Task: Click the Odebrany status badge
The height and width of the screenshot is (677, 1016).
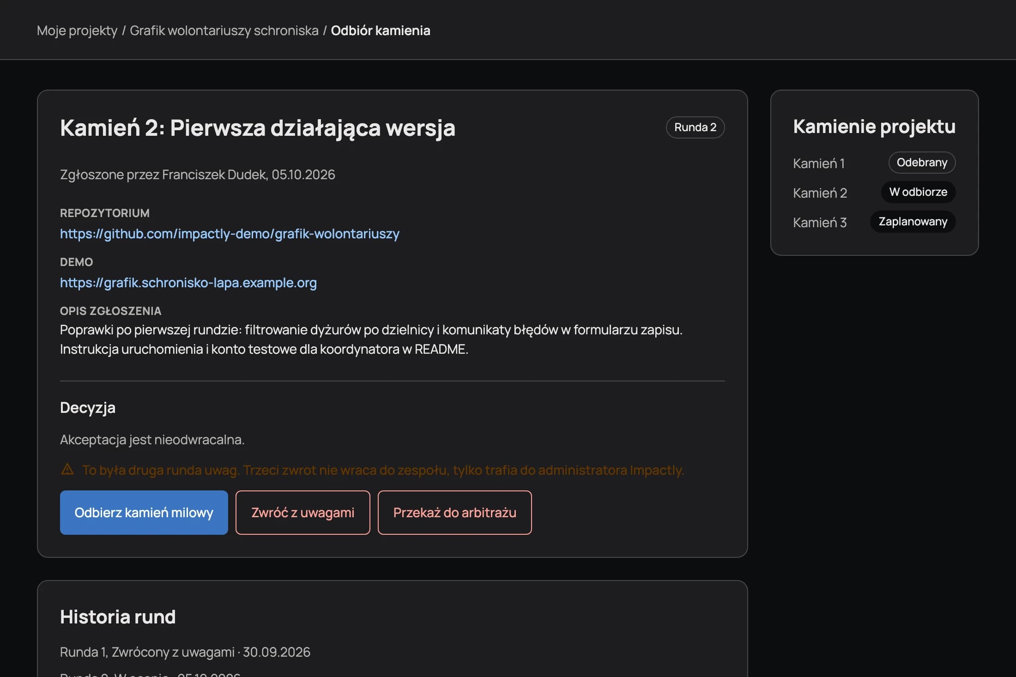Action: pos(922,163)
